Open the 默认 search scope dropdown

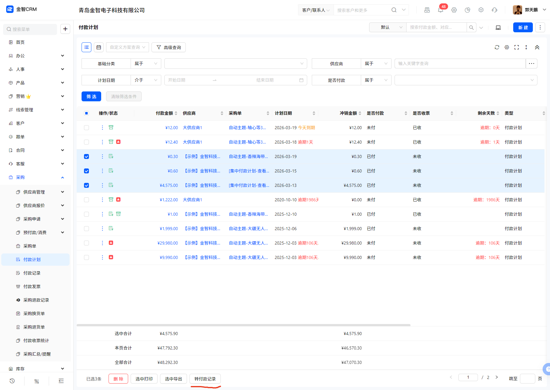coord(388,27)
